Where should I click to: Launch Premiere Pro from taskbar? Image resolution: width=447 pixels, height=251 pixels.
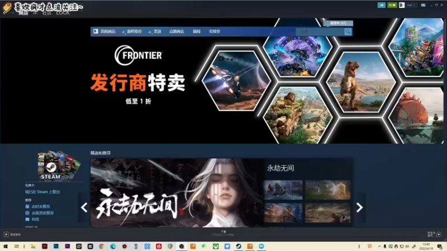(x=67, y=246)
